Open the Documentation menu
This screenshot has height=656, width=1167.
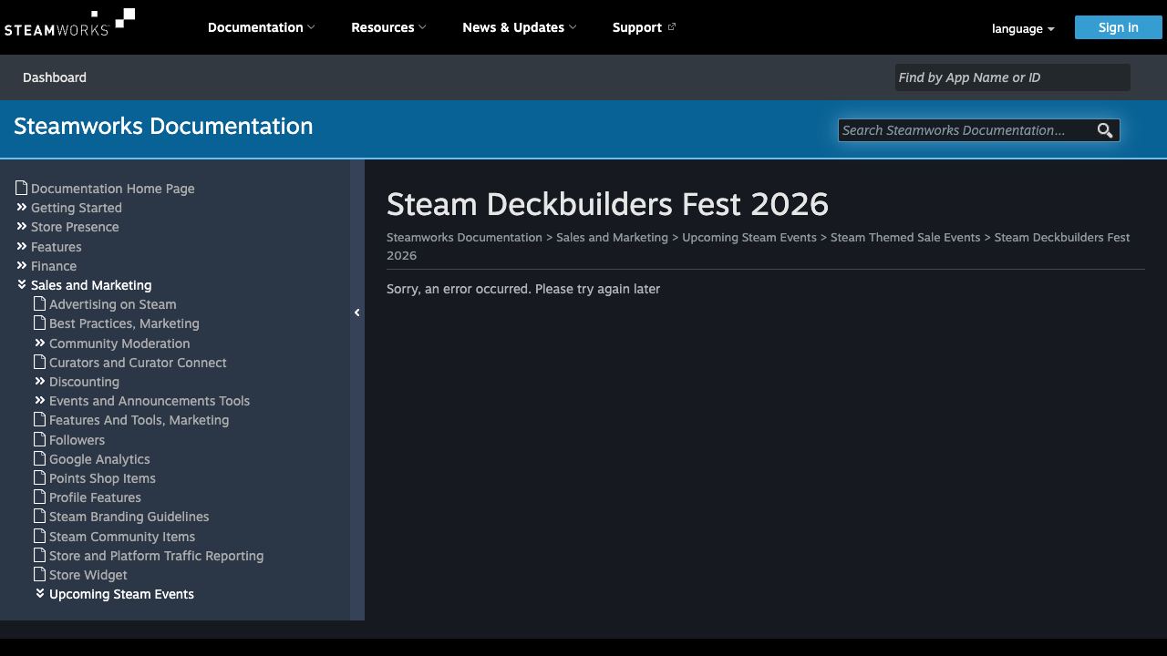261,27
